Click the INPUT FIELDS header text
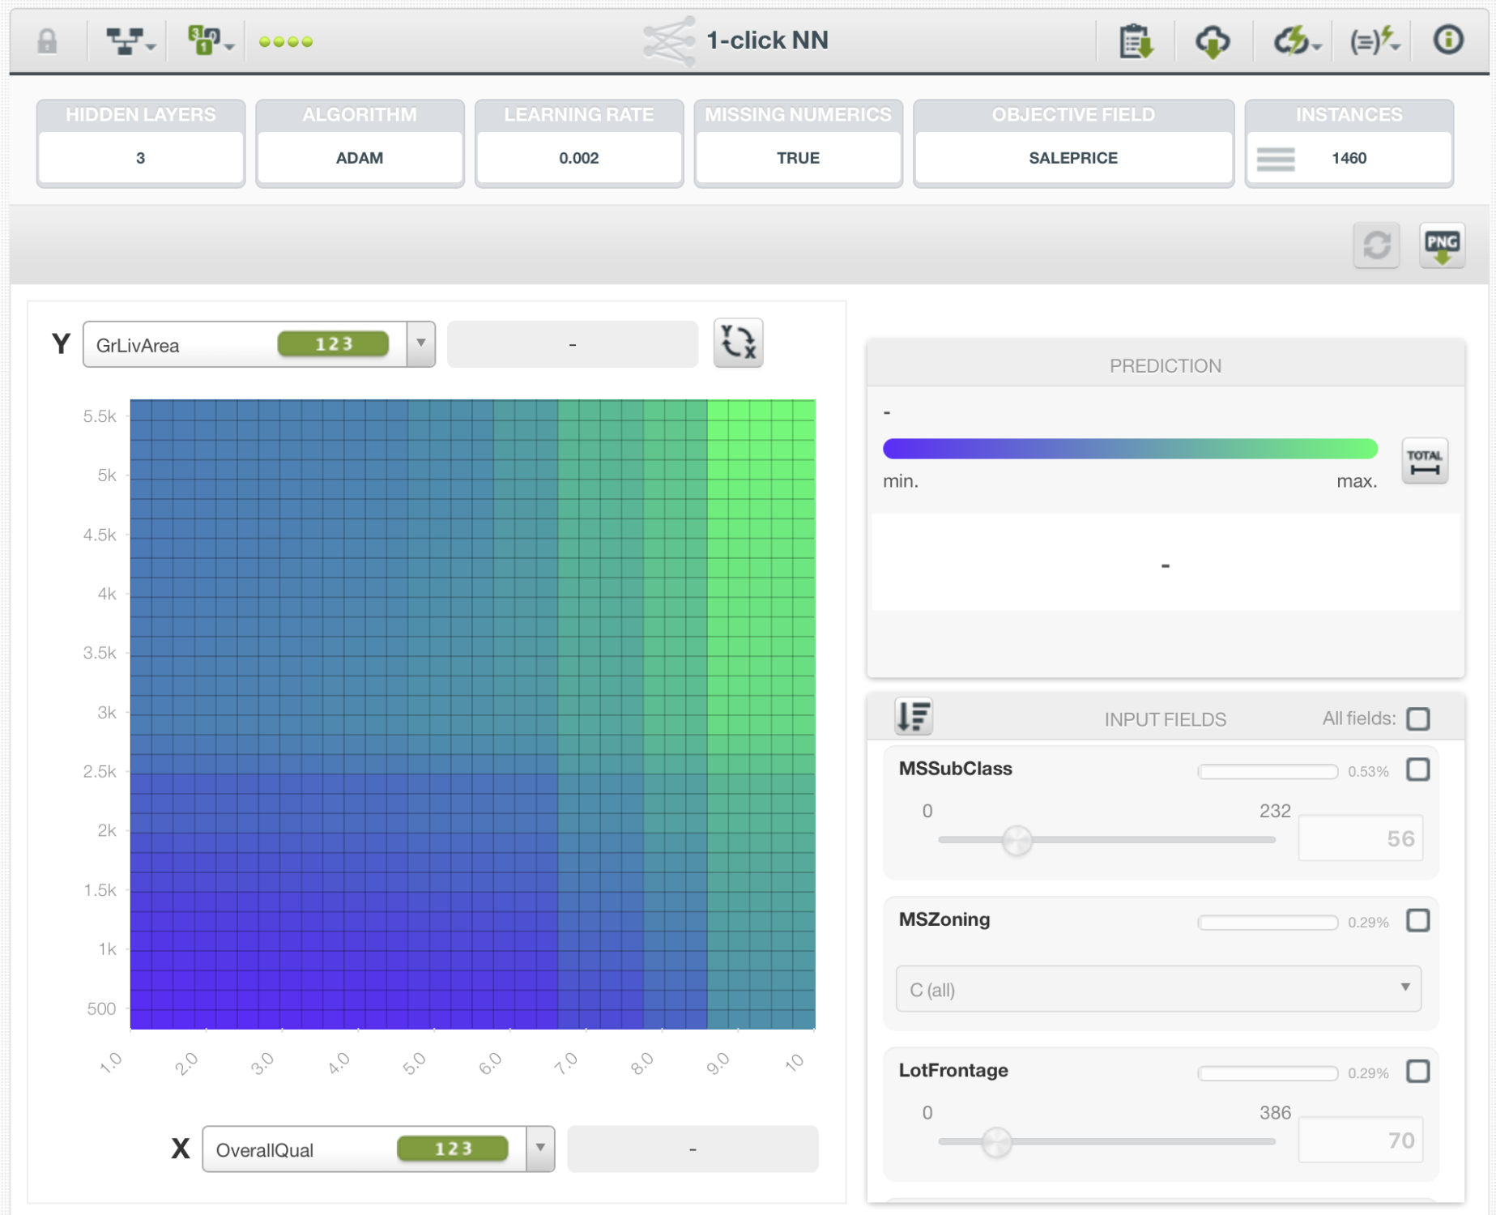Viewport: 1496px width, 1215px height. [x=1165, y=719]
